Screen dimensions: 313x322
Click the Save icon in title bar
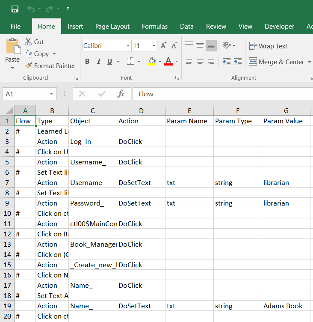tap(15, 9)
